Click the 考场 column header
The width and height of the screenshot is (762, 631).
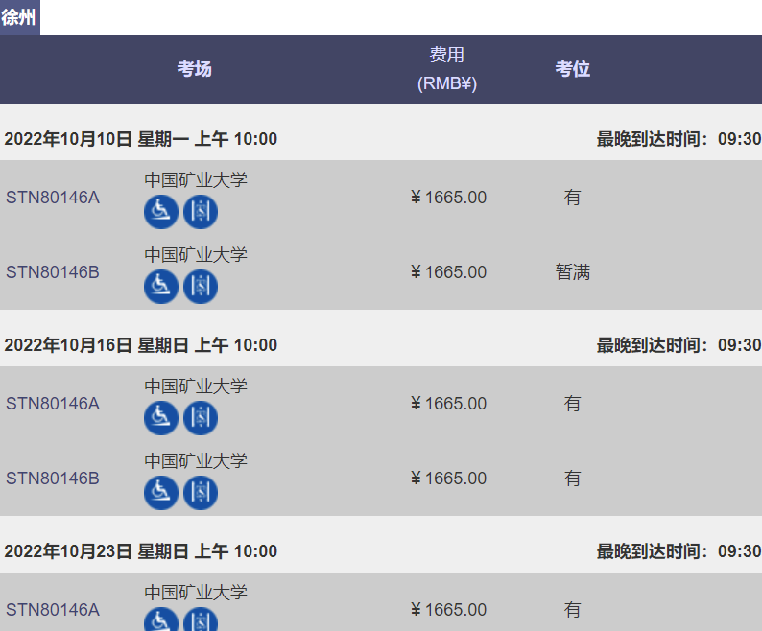[x=194, y=69]
